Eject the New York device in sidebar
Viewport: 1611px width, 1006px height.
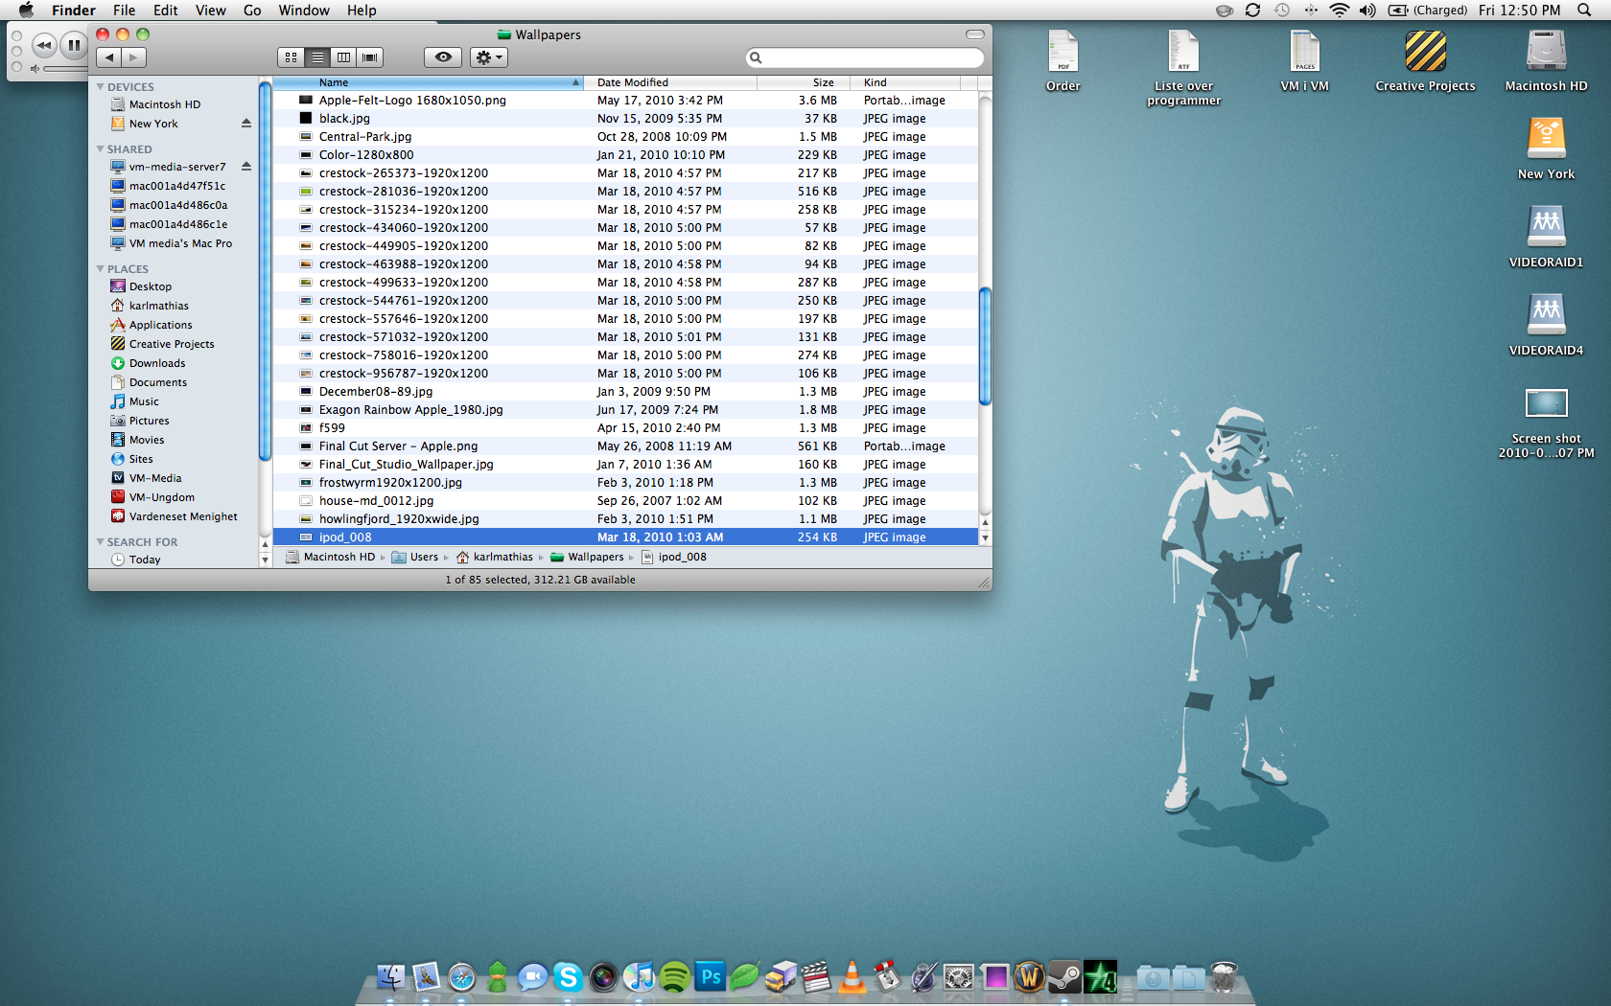(x=246, y=124)
